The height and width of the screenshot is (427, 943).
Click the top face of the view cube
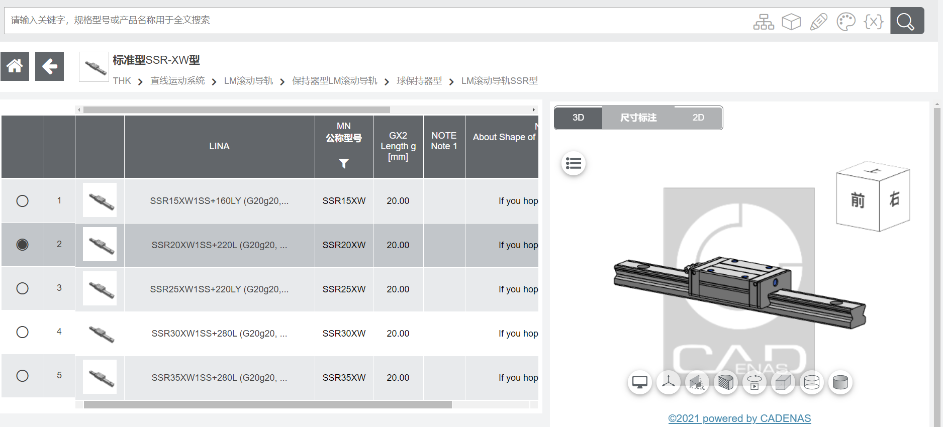click(x=874, y=171)
